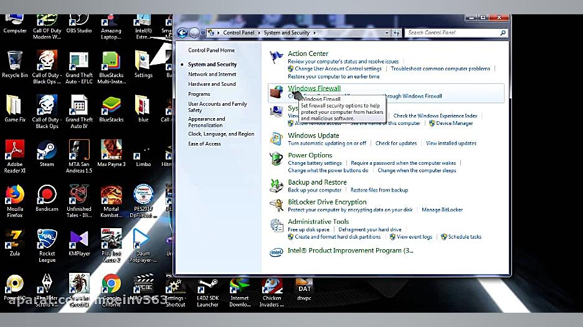
Task: Select the OBS Studio desktop shortcut
Action: [79, 24]
